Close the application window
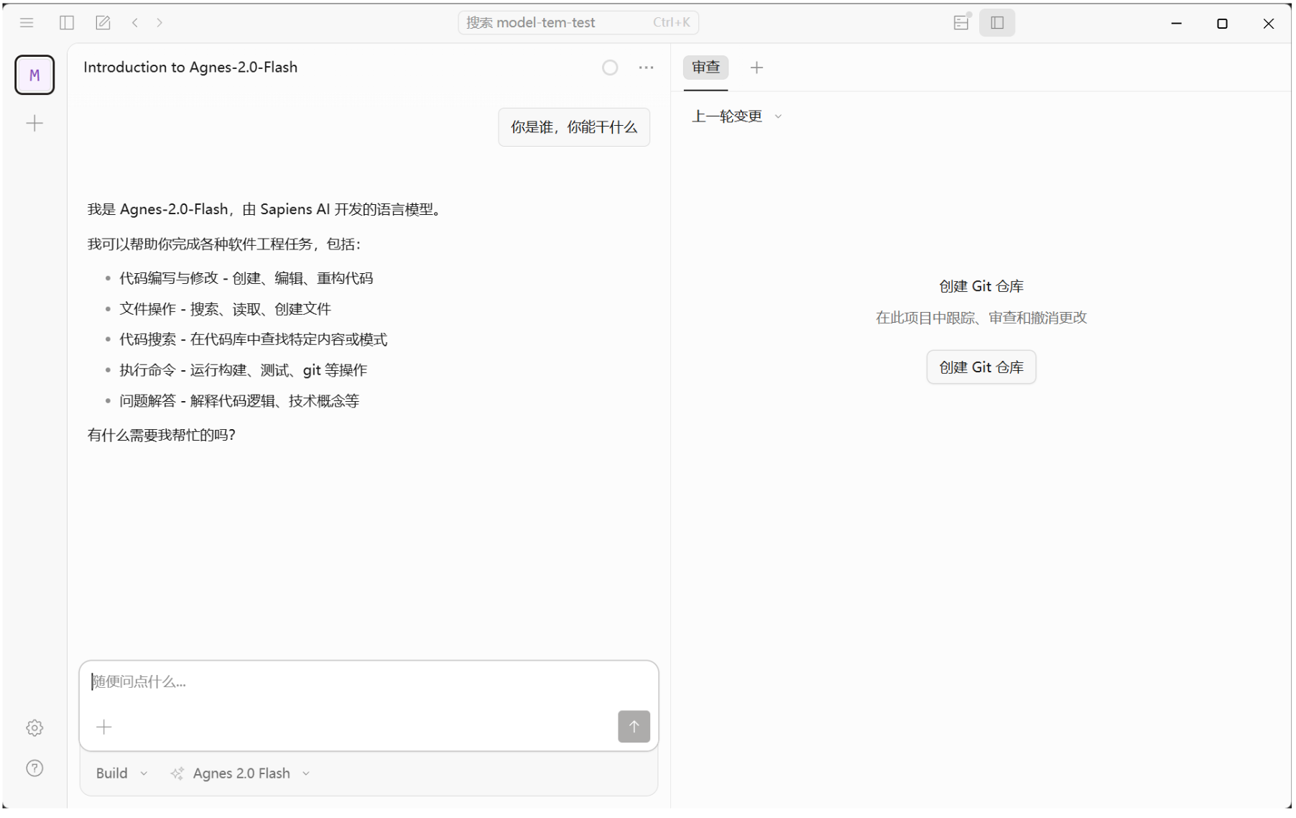Screen dimensions: 1296x818 tap(1268, 23)
